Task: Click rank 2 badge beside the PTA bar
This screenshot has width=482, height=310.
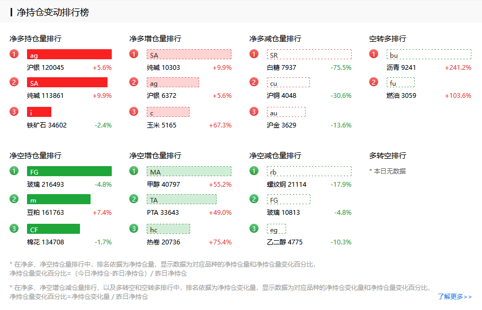Action: pos(134,199)
